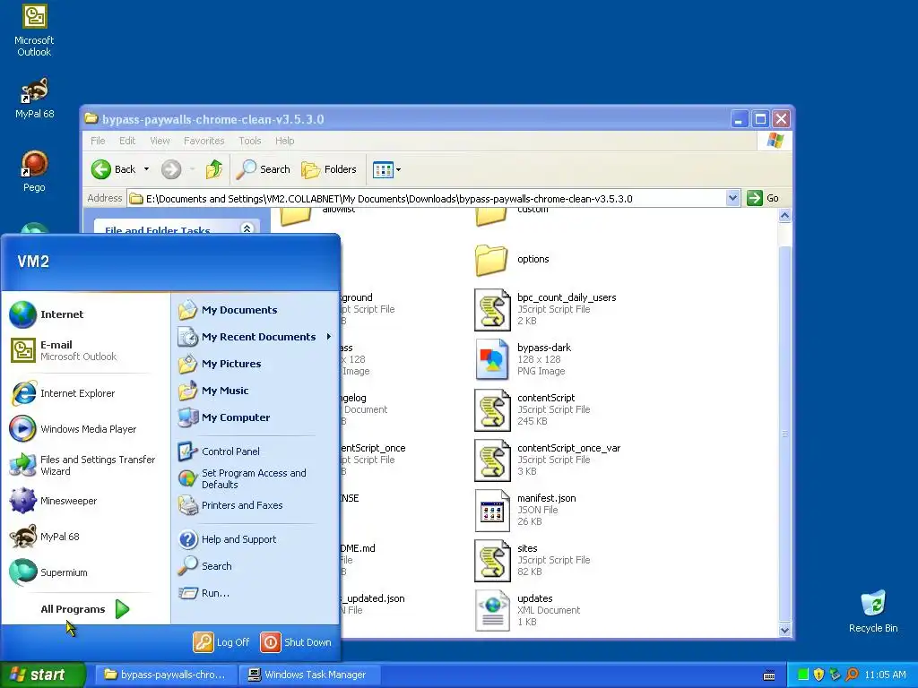Open Control Panel from Start menu
This screenshot has height=688, width=918.
219,451
